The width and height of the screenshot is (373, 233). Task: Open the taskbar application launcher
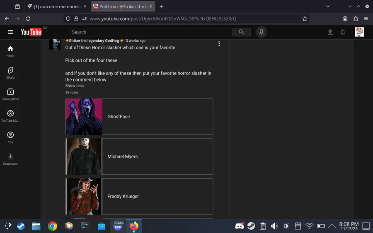[8, 226]
